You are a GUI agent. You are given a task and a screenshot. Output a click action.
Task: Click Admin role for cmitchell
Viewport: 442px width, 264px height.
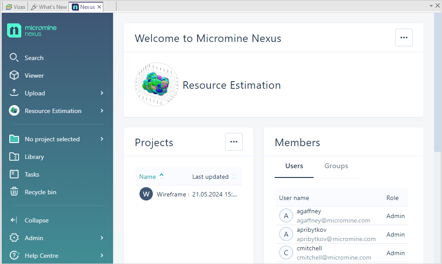coord(395,253)
